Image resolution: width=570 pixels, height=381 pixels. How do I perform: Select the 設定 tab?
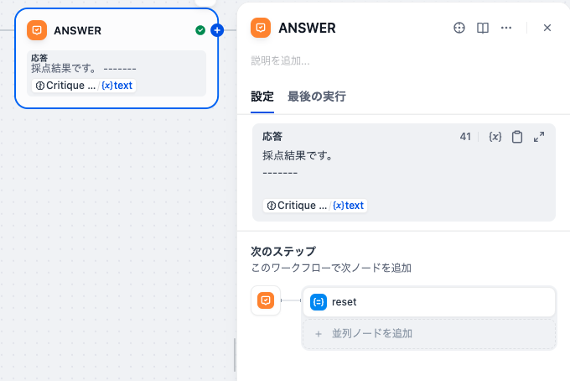[x=262, y=97]
